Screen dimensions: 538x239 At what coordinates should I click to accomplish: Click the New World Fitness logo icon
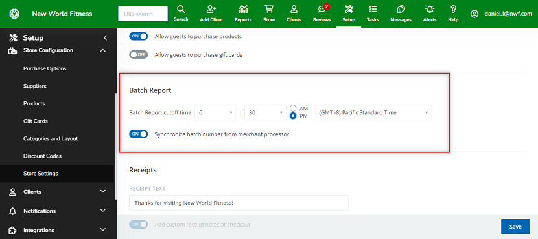tap(14, 14)
